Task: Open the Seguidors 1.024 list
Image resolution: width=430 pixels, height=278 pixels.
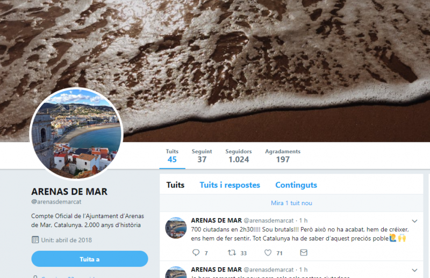Action: tap(239, 156)
